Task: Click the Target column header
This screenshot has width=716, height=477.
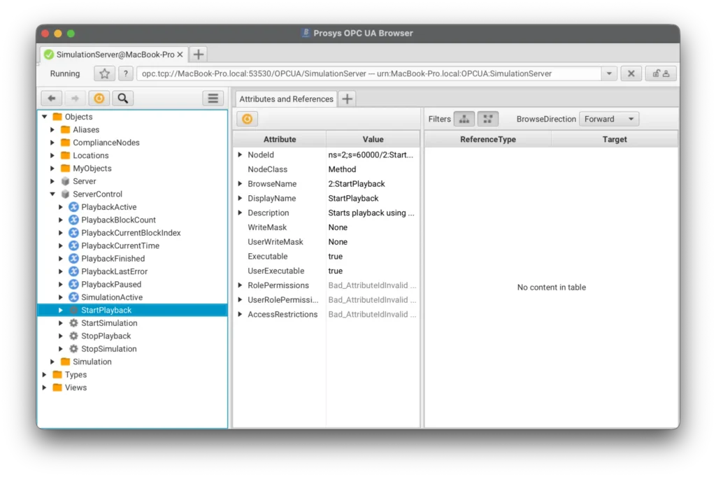Action: point(614,139)
